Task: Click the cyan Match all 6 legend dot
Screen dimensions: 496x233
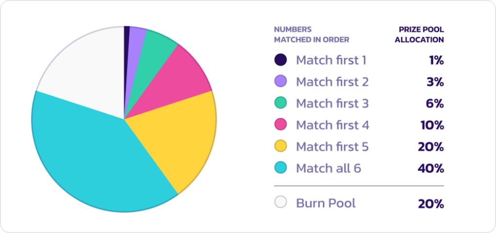Action: pos(280,168)
